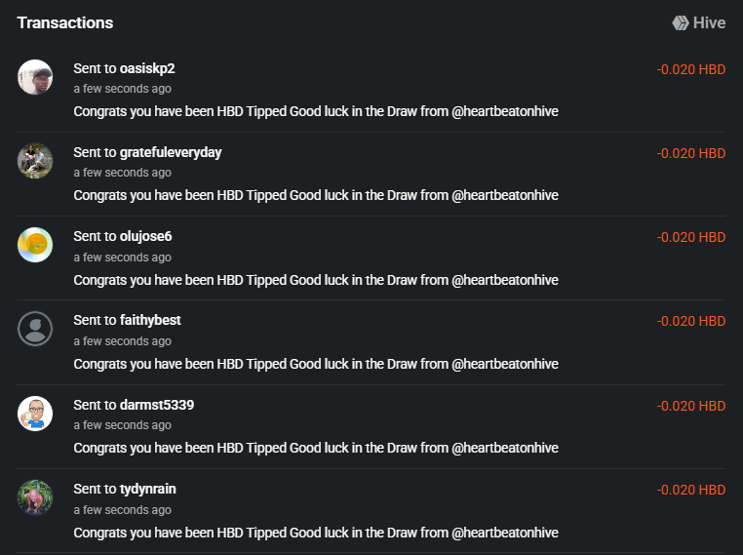Click darmst5339's cartoon avatar

35,414
